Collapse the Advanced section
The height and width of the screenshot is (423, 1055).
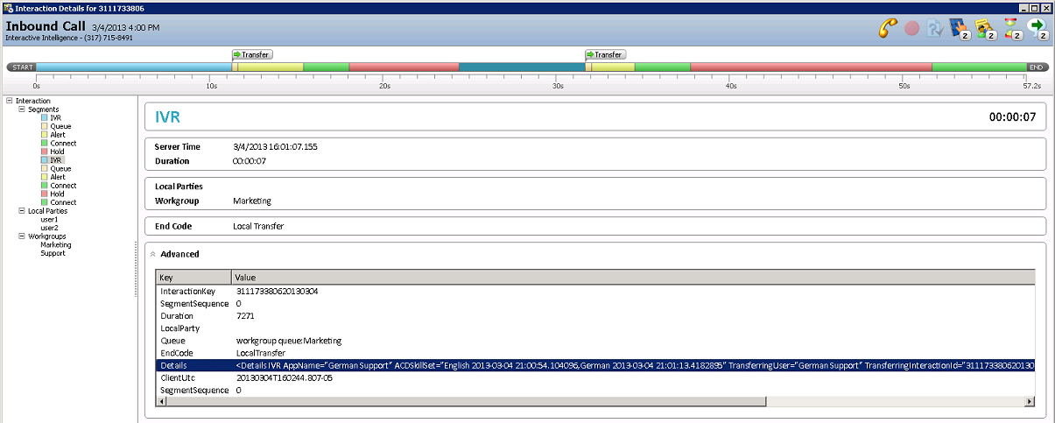tap(152, 254)
